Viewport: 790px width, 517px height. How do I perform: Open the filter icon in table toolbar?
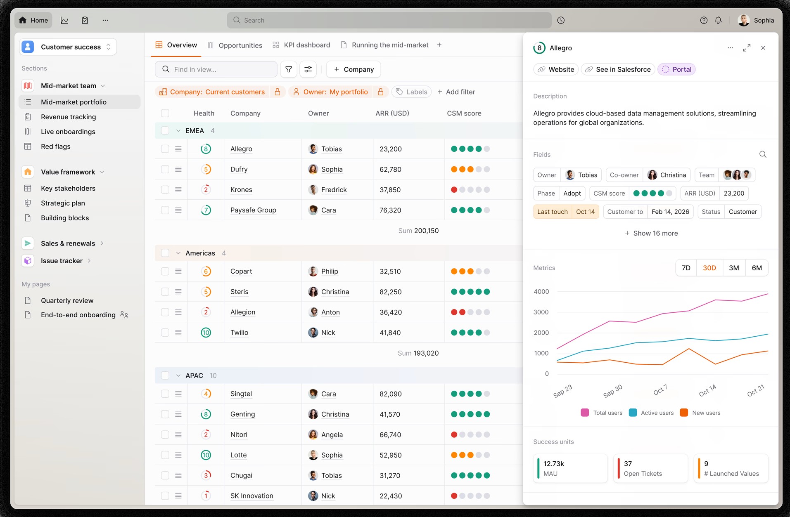(x=288, y=69)
